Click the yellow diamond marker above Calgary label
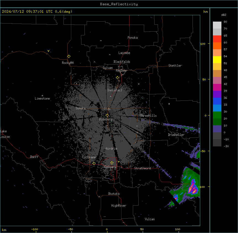This screenshot has height=233, width=238. [112, 163]
